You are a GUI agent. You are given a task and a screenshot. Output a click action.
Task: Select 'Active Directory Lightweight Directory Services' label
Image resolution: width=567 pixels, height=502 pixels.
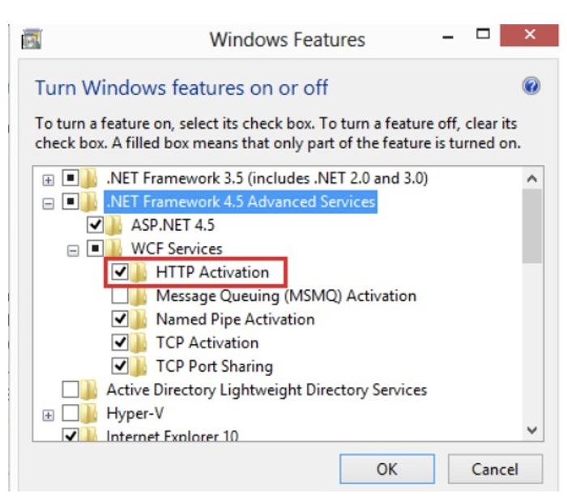tap(266, 390)
